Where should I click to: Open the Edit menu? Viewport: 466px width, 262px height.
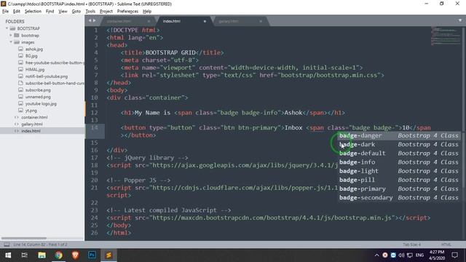point(16,12)
